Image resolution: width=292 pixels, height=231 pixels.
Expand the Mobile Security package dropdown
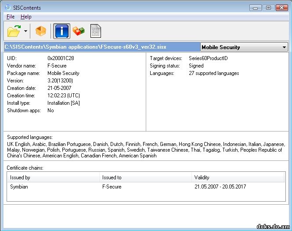pyautogui.click(x=244, y=47)
